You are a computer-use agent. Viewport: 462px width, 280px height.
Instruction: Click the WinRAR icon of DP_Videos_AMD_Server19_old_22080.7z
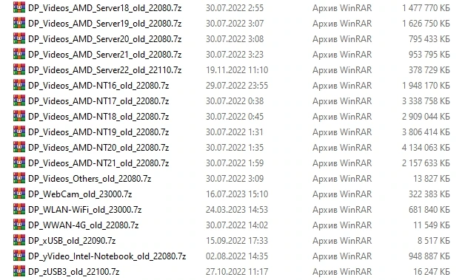coord(19,23)
